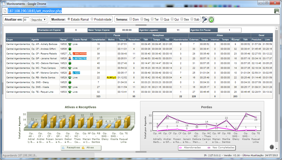Image resolution: width=282 pixels, height=160 pixels.
Task: Check the Sex weekday checkbox
Action: coord(182,19)
